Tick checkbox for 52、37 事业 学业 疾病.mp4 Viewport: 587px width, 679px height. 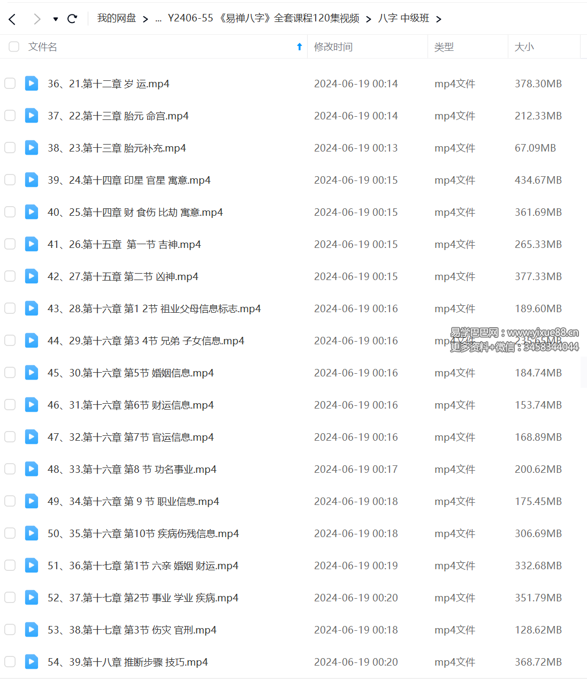point(10,598)
